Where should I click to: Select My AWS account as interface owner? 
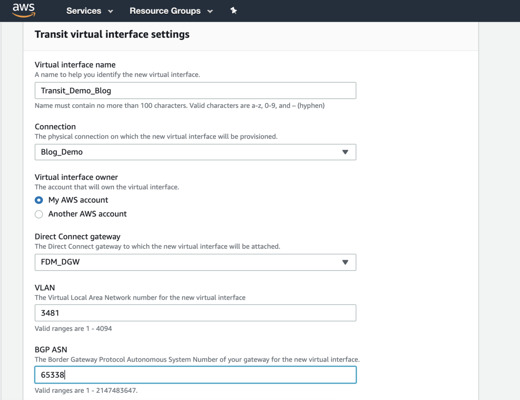[39, 200]
